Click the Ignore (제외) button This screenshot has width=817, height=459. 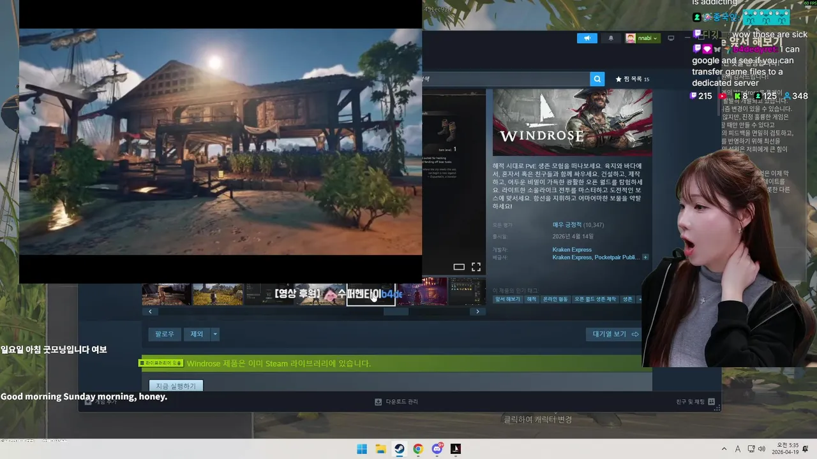pos(197,334)
